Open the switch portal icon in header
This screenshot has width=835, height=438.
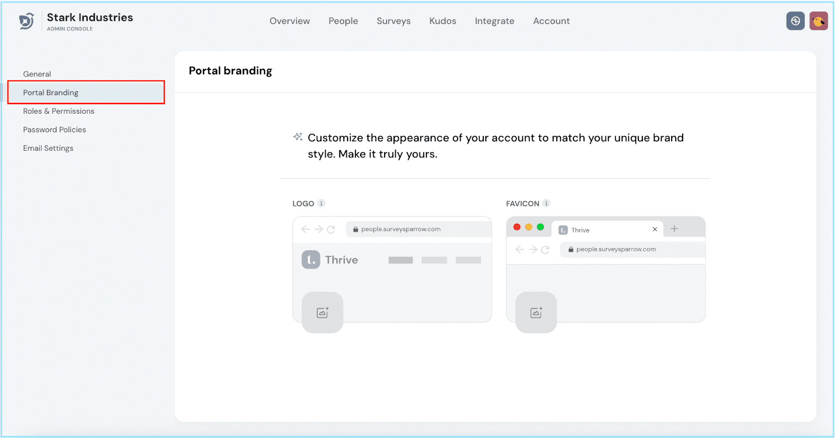tap(795, 21)
